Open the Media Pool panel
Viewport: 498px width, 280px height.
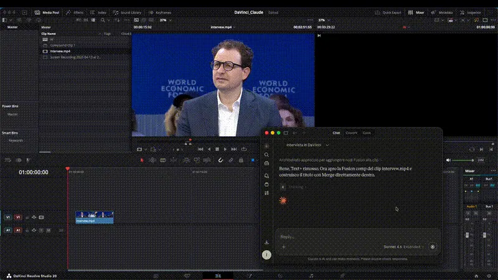tap(47, 12)
